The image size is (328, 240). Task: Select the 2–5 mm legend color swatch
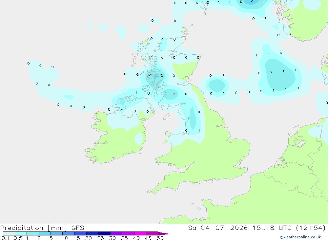45,233
